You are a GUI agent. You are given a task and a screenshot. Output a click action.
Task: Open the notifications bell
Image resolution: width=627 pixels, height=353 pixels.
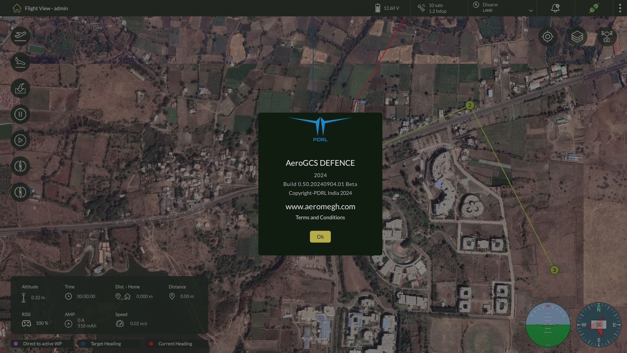coord(555,8)
